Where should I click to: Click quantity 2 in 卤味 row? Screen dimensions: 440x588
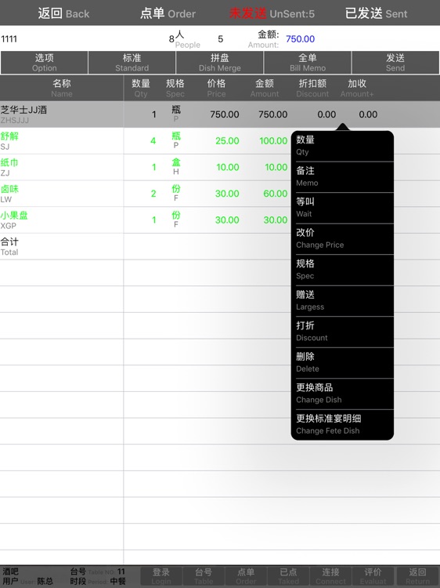coord(153,194)
